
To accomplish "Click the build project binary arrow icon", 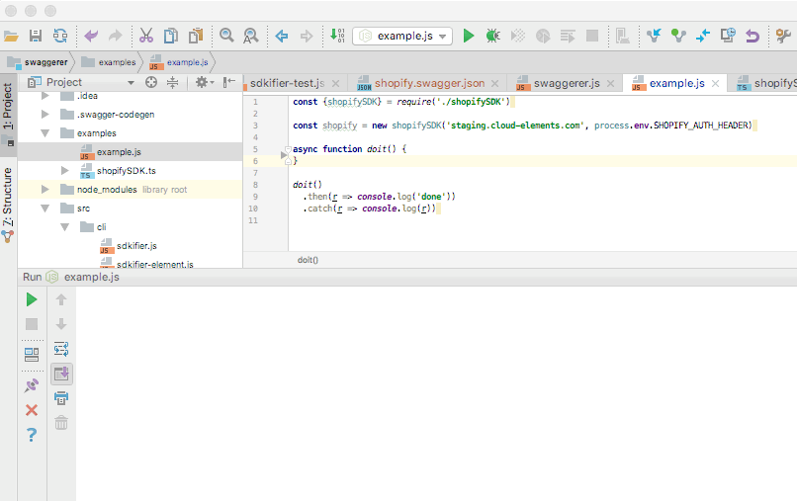I will pos(337,36).
